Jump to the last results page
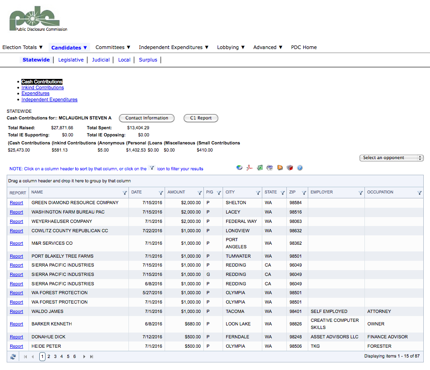 click(x=91, y=357)
